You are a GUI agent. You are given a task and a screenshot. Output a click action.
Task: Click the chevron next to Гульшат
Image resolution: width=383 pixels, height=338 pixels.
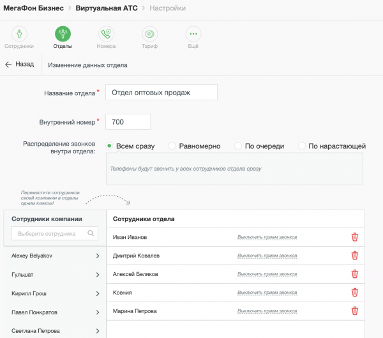97,275
